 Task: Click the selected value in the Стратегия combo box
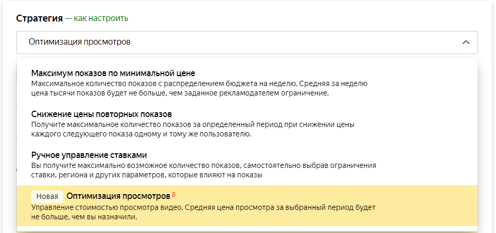point(79,42)
